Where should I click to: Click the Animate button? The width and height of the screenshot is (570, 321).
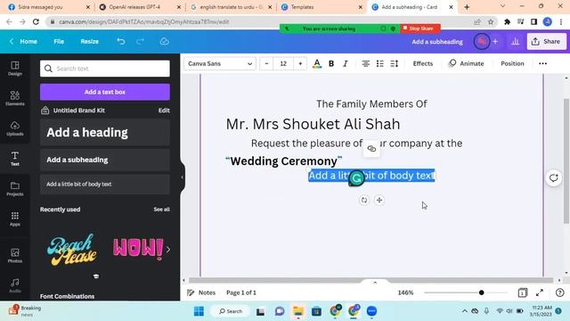(466, 63)
